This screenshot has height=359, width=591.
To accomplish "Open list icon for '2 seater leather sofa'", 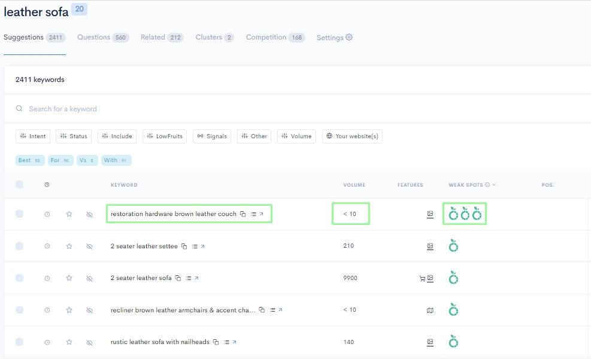I will 189,278.
